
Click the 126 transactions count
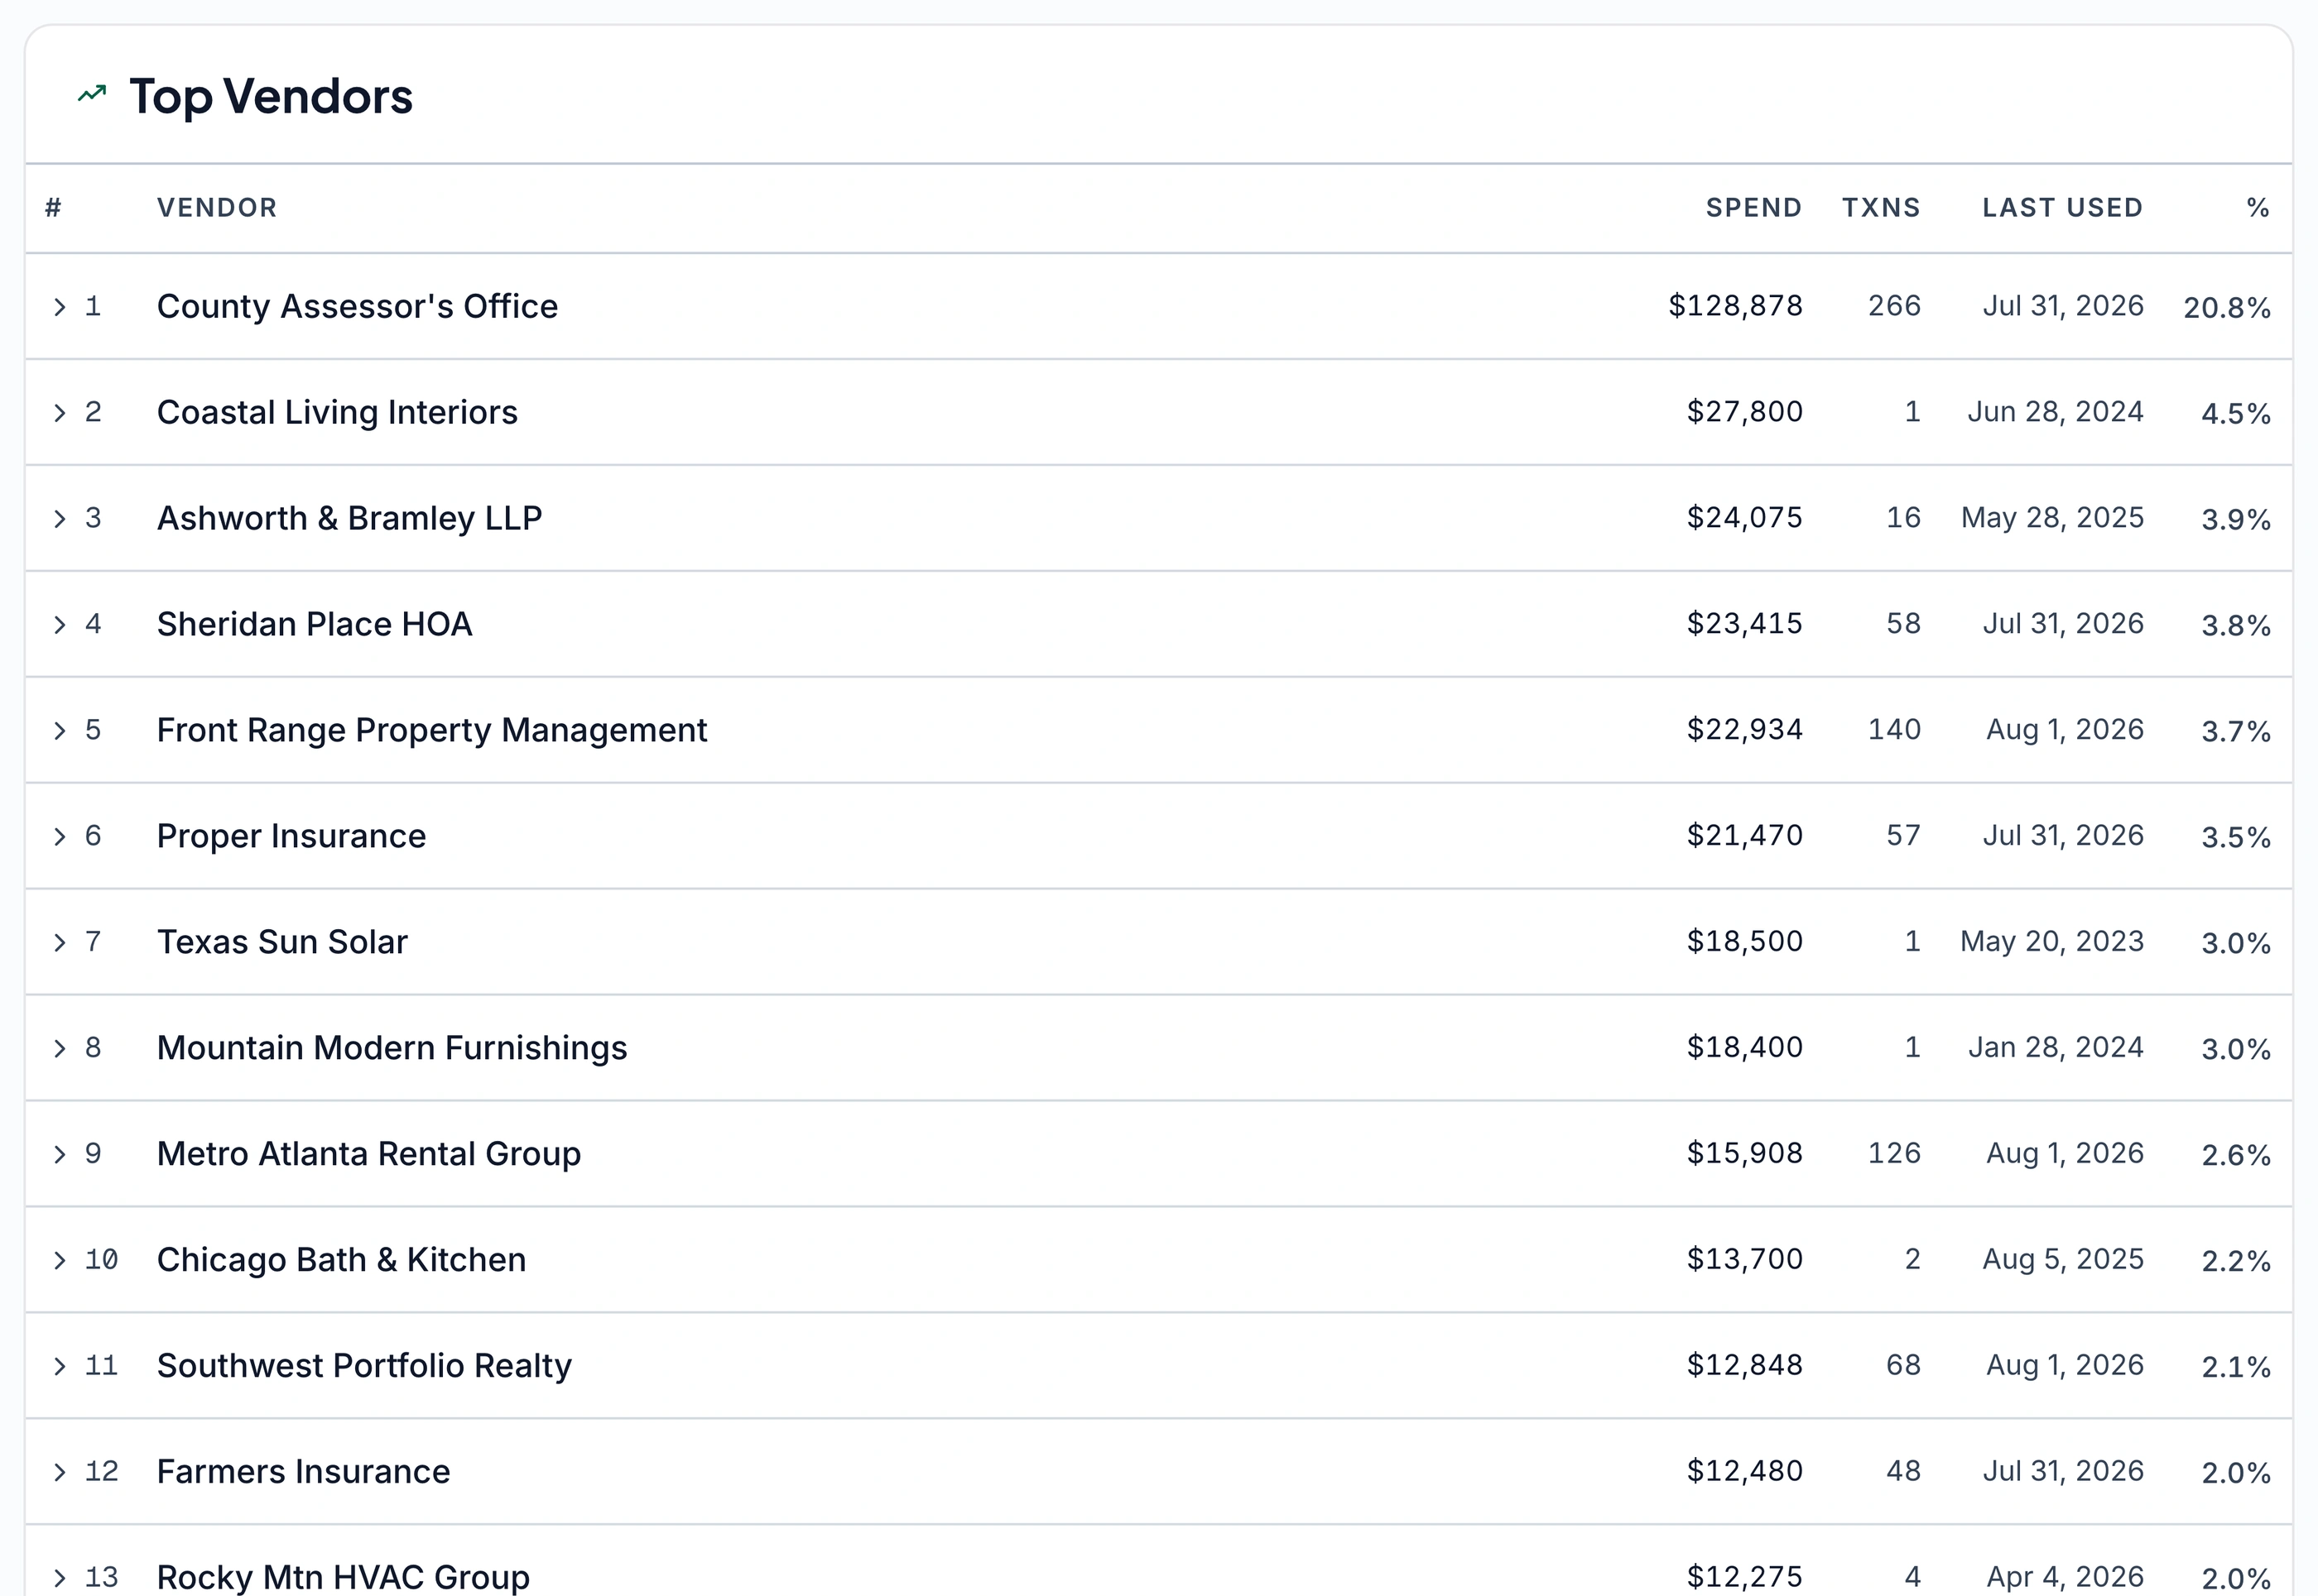(x=1895, y=1154)
